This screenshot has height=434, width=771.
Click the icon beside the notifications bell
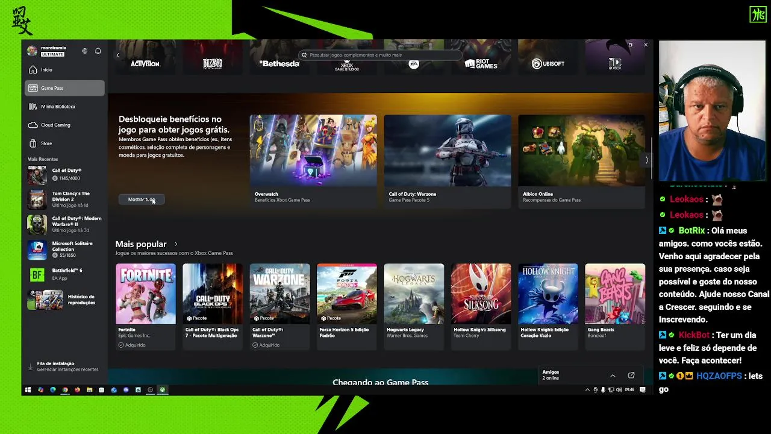click(x=85, y=51)
